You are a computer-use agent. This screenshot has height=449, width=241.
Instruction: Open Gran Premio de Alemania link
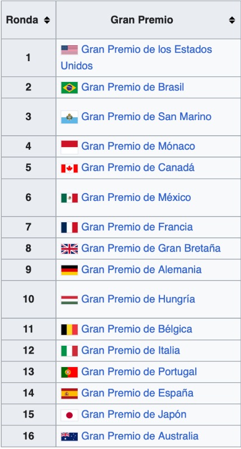(x=141, y=269)
